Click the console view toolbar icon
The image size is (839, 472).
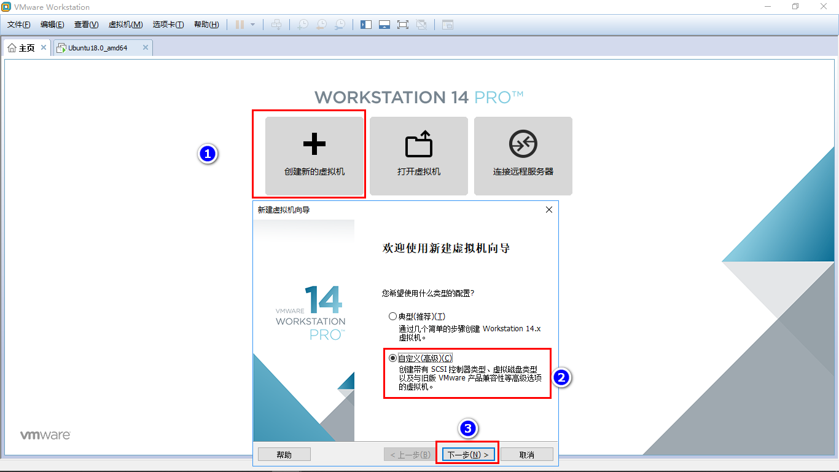pos(448,25)
